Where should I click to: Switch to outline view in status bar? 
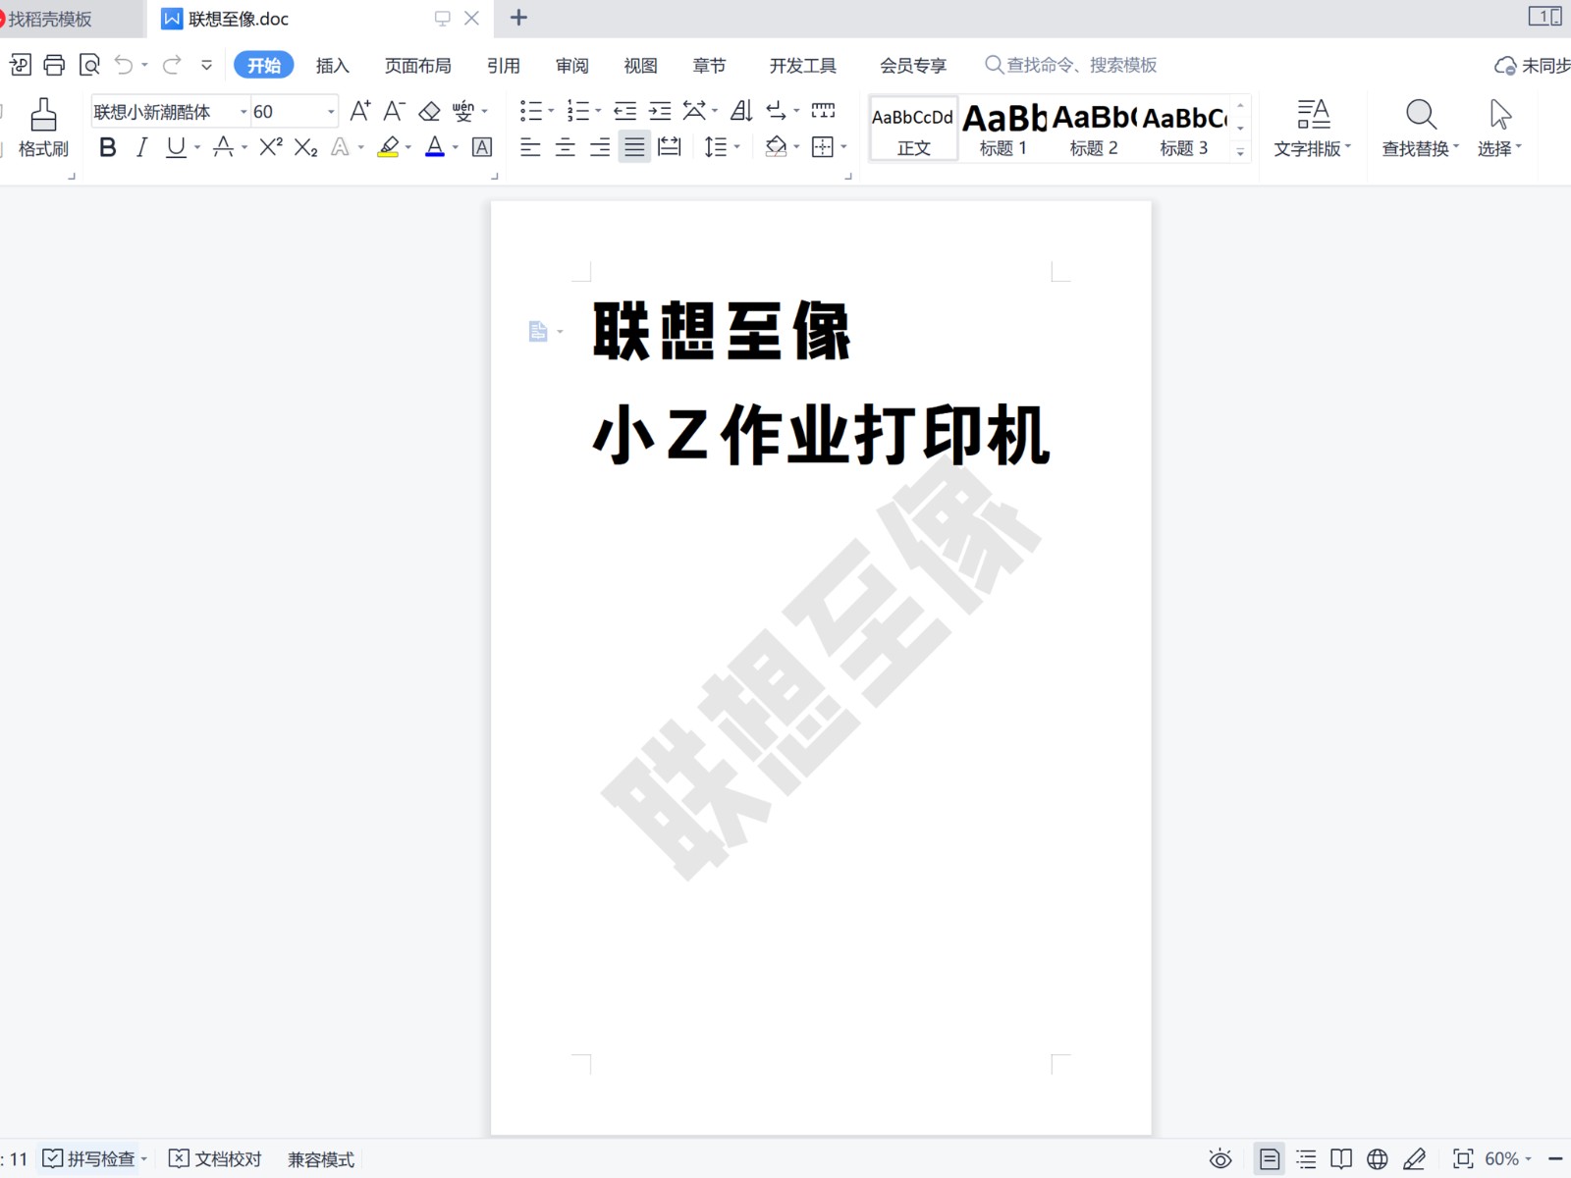click(x=1306, y=1159)
